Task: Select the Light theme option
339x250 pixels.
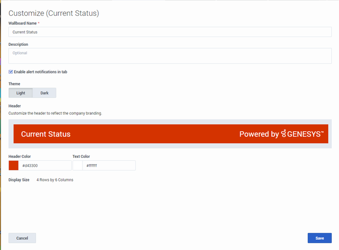Action: pyautogui.click(x=21, y=93)
